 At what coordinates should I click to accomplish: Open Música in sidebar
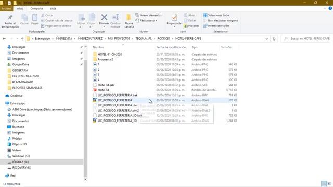coord(17,139)
